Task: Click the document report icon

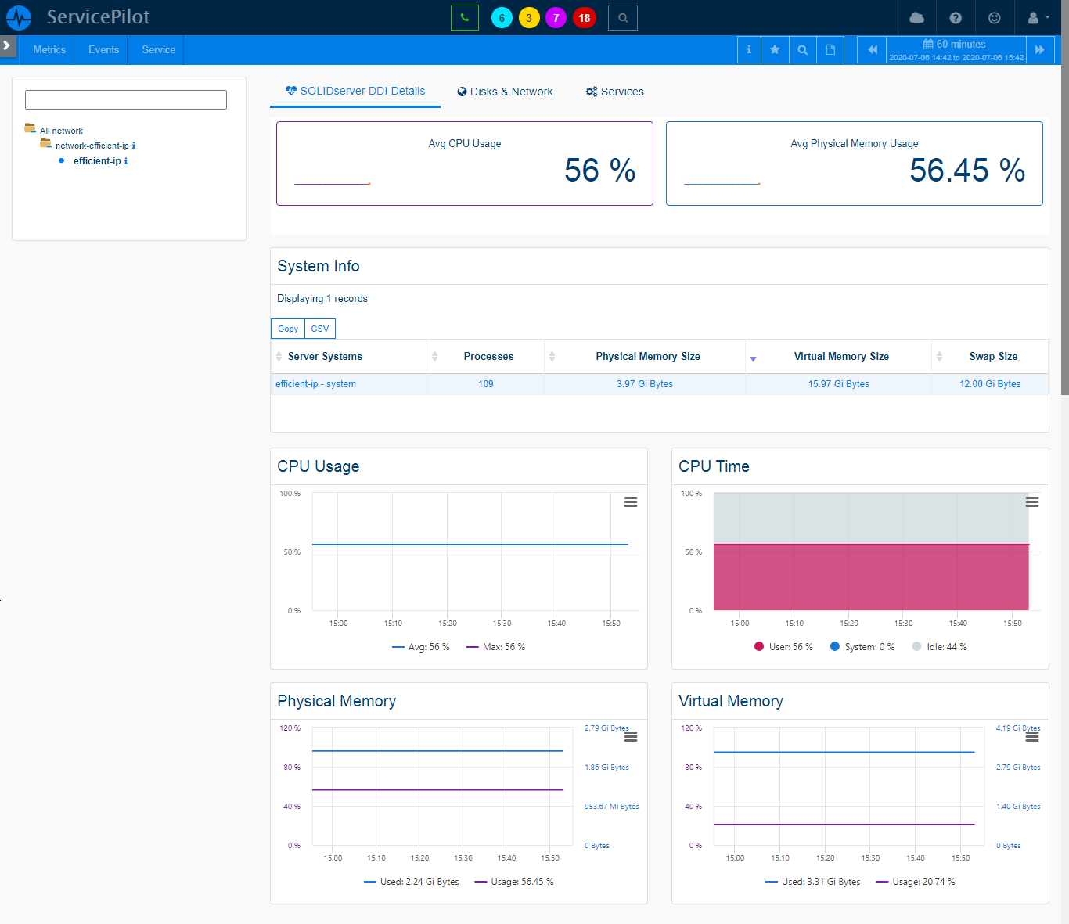Action: tap(830, 50)
